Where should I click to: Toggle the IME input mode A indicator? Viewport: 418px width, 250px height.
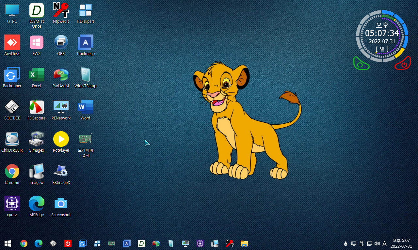click(x=384, y=243)
